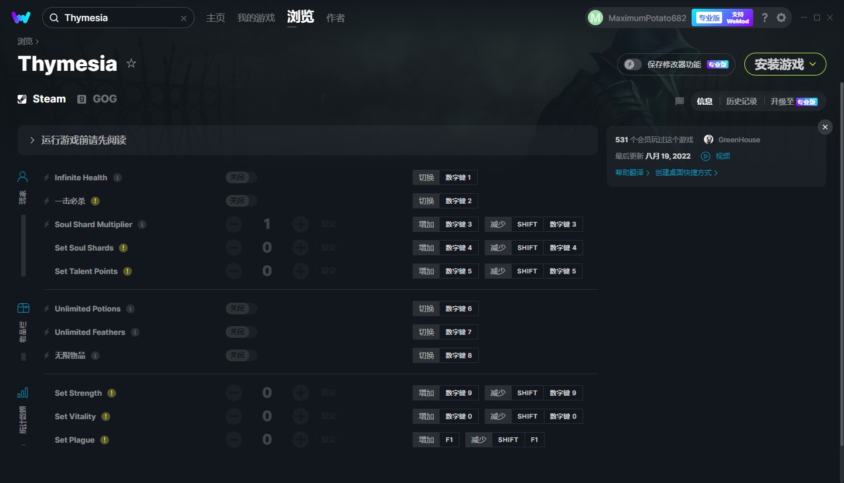Open settings gear icon
Image resolution: width=844 pixels, height=483 pixels.
(781, 18)
